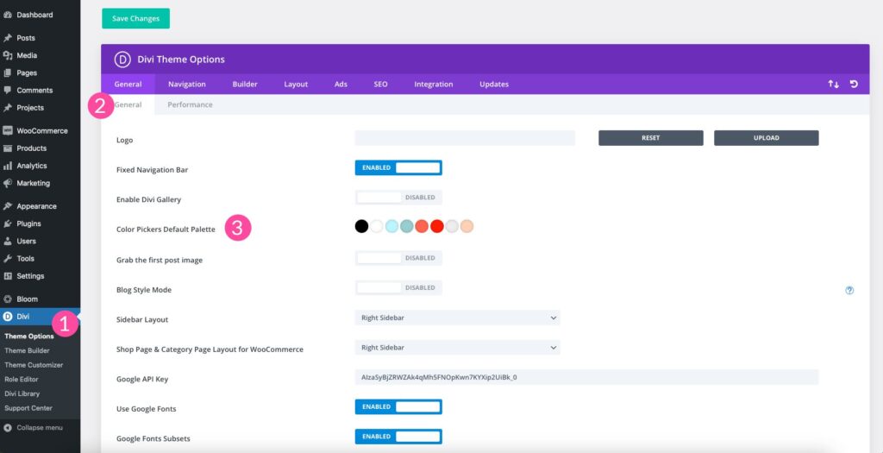Select the white palette color swatch
The width and height of the screenshot is (883, 453).
377,226
